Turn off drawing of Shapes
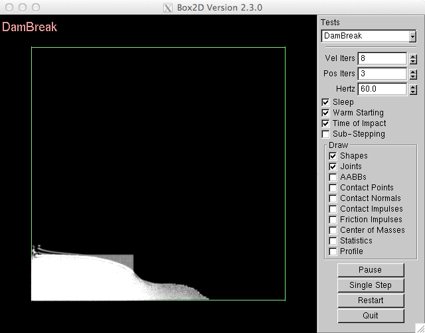The width and height of the screenshot is (425, 333). (333, 156)
